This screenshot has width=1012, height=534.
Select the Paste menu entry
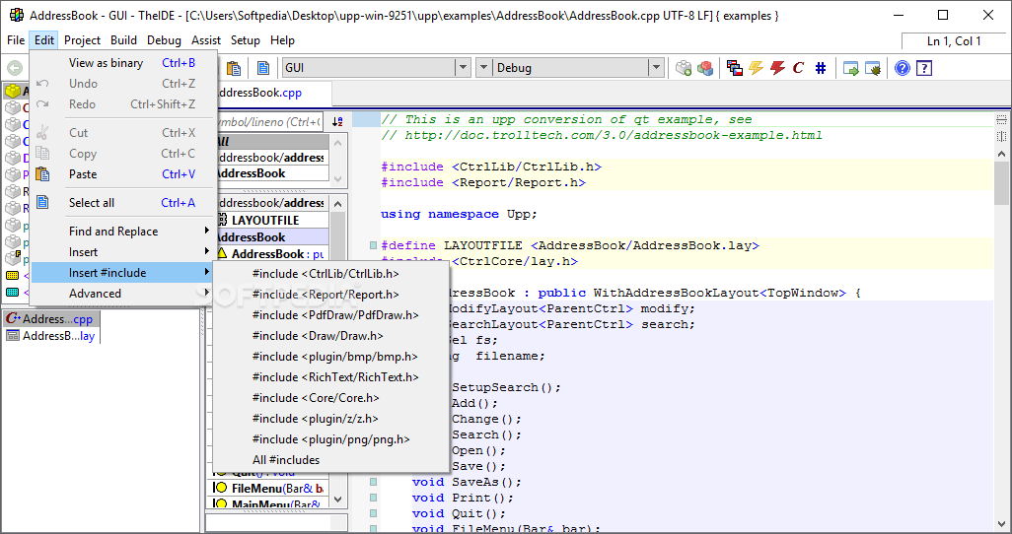click(x=122, y=174)
